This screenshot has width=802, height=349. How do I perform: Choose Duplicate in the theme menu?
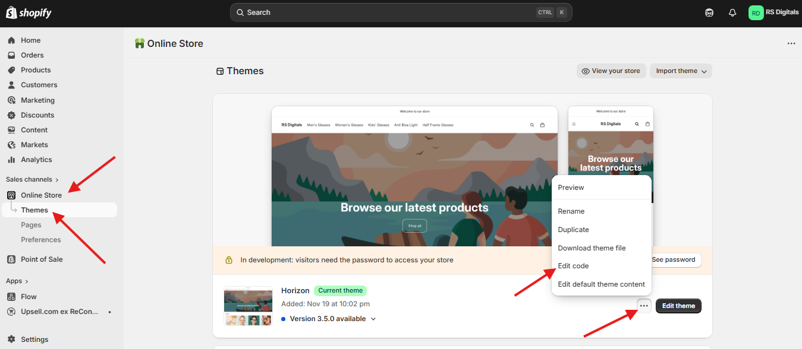pyautogui.click(x=573, y=230)
